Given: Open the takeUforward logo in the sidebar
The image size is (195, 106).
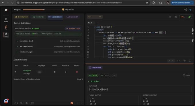Looking at the screenshot, I should [x=6, y=10].
